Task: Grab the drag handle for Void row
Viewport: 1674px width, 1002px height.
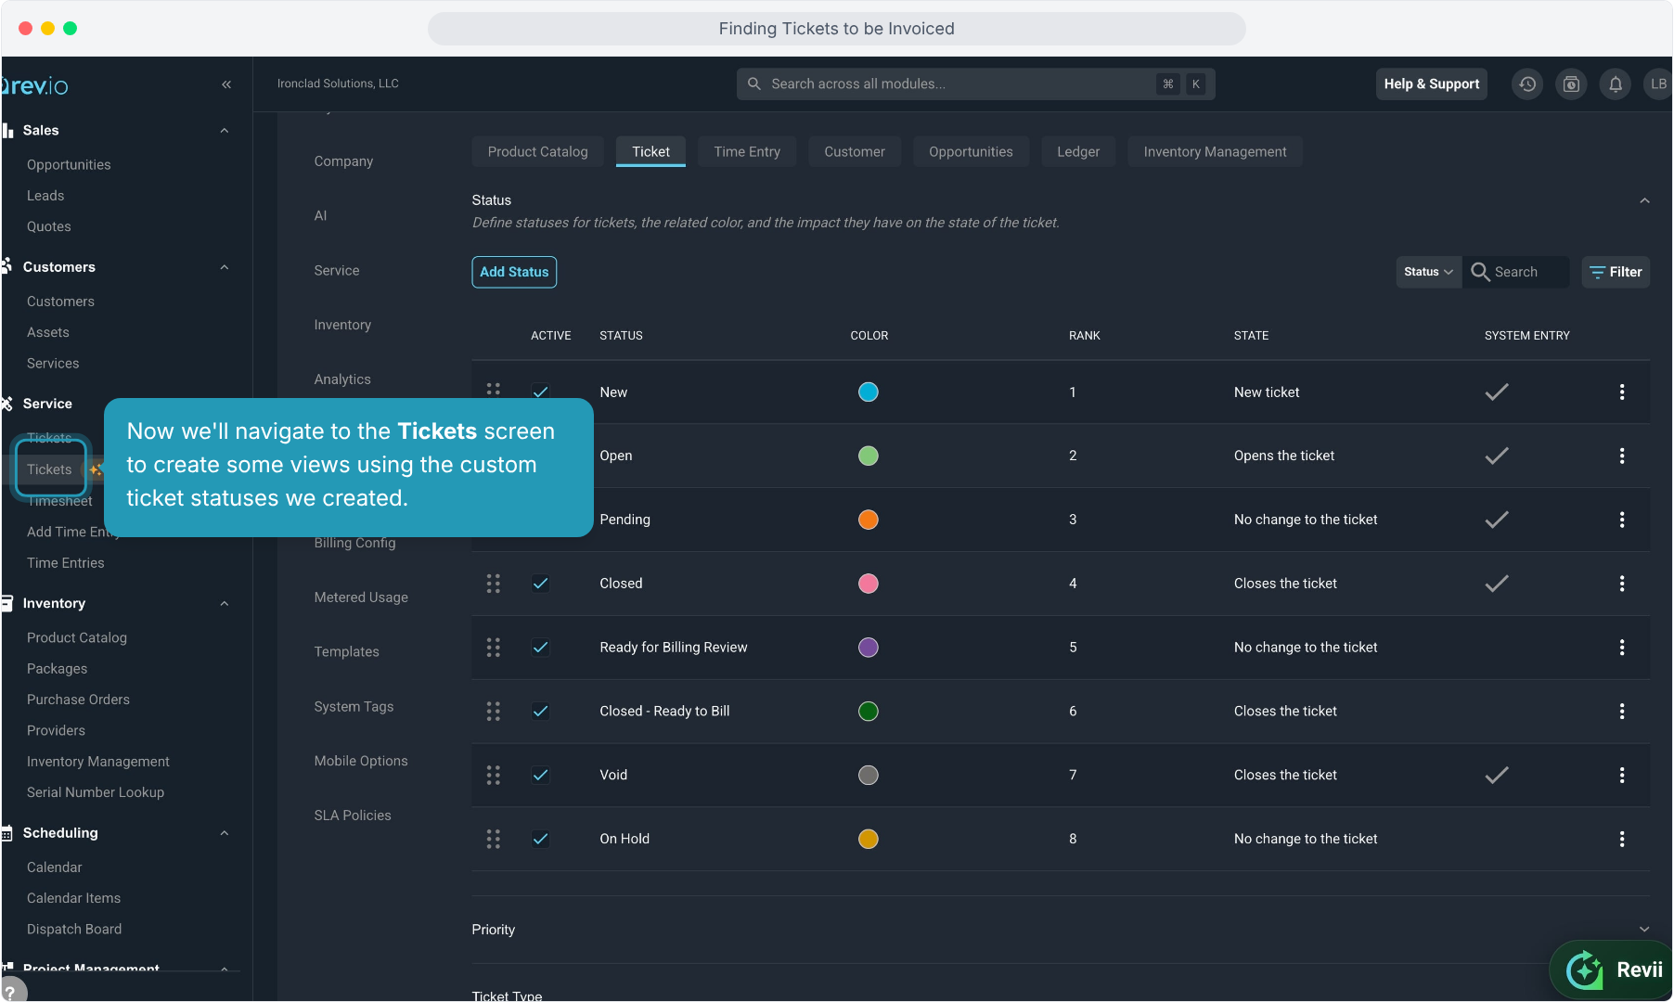Action: [x=494, y=775]
